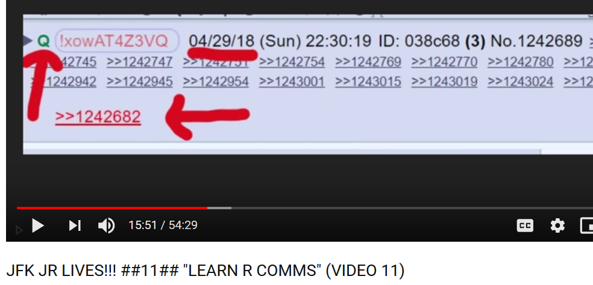This screenshot has width=593, height=285.
Task: Switch to miniplayer mode
Action: (586, 225)
